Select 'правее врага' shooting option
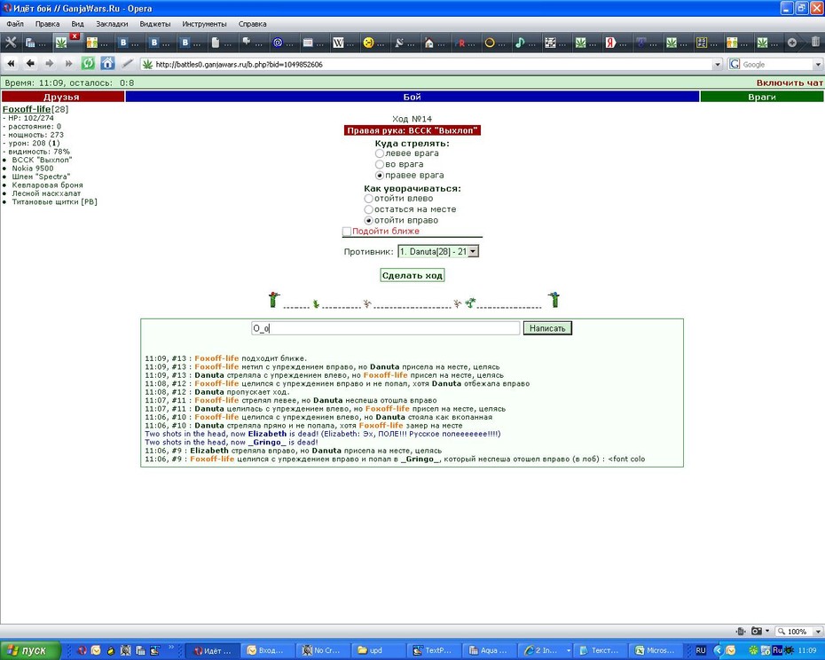The image size is (825, 660). (x=380, y=176)
